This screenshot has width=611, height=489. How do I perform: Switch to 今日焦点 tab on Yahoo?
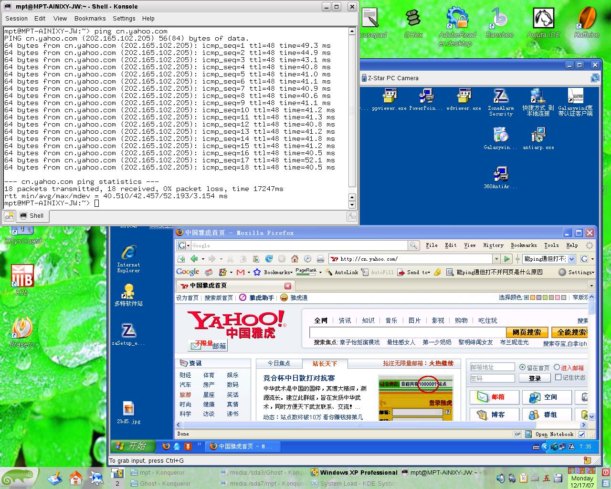pyautogui.click(x=279, y=363)
